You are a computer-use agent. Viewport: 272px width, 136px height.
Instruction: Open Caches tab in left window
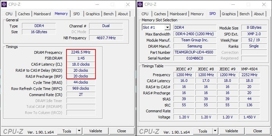(24, 14)
